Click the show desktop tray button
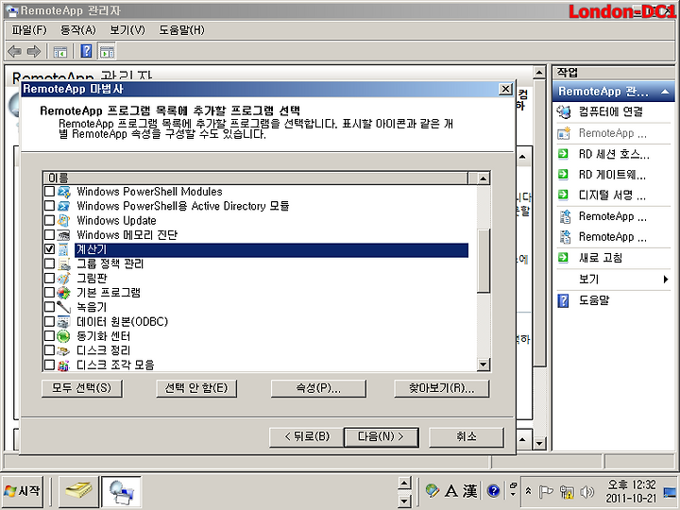The width and height of the screenshot is (680, 510). [670, 492]
